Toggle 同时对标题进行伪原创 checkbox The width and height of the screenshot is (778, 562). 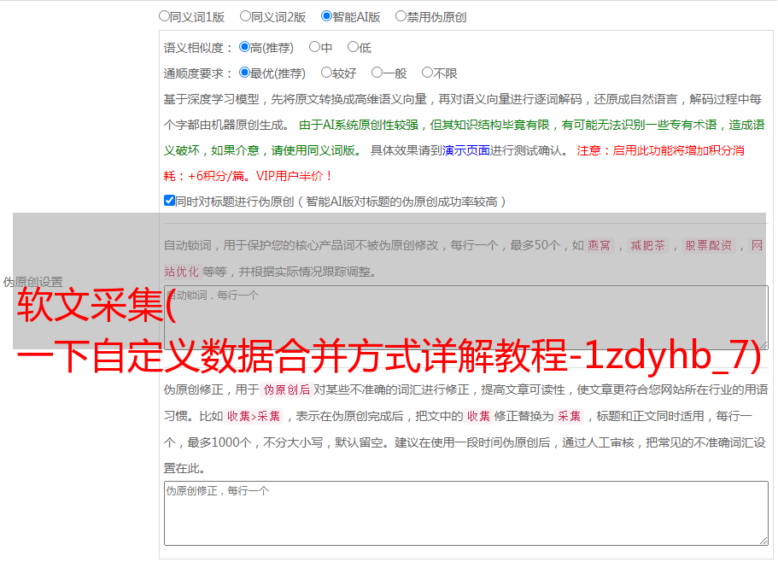click(169, 201)
